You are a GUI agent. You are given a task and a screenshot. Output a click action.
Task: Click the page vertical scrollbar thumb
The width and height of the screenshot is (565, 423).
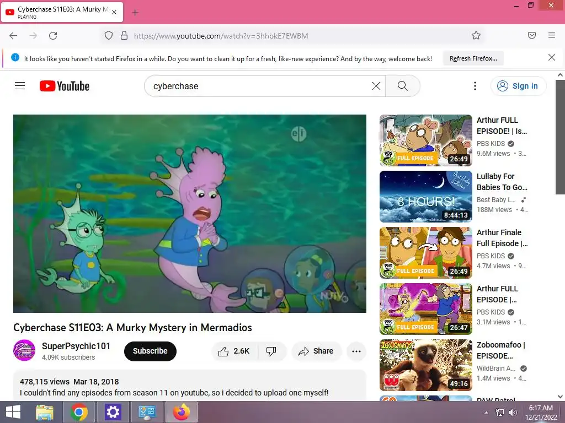pos(560,137)
